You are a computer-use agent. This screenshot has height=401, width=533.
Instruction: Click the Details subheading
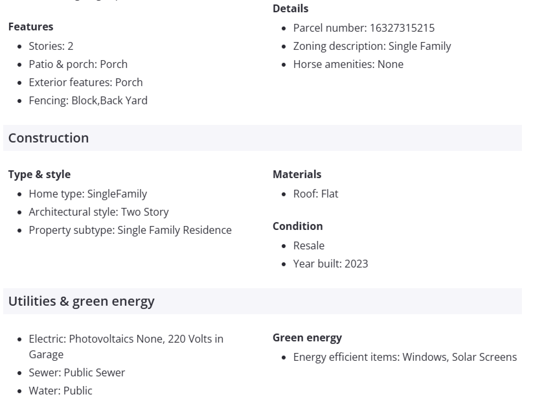coord(290,8)
